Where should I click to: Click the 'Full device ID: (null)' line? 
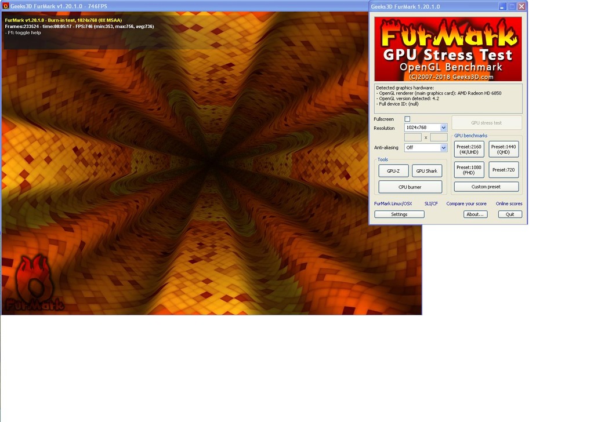tap(397, 104)
